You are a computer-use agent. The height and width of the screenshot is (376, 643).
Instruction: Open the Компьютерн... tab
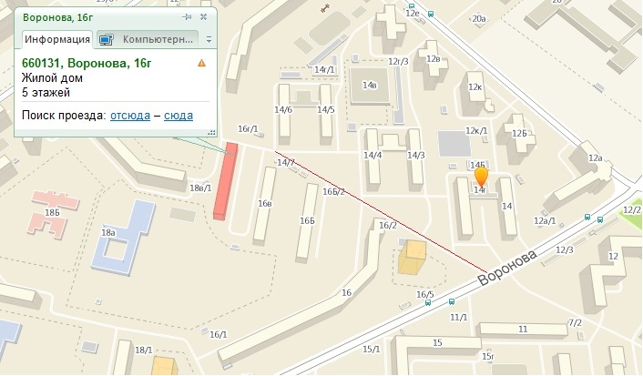148,39
